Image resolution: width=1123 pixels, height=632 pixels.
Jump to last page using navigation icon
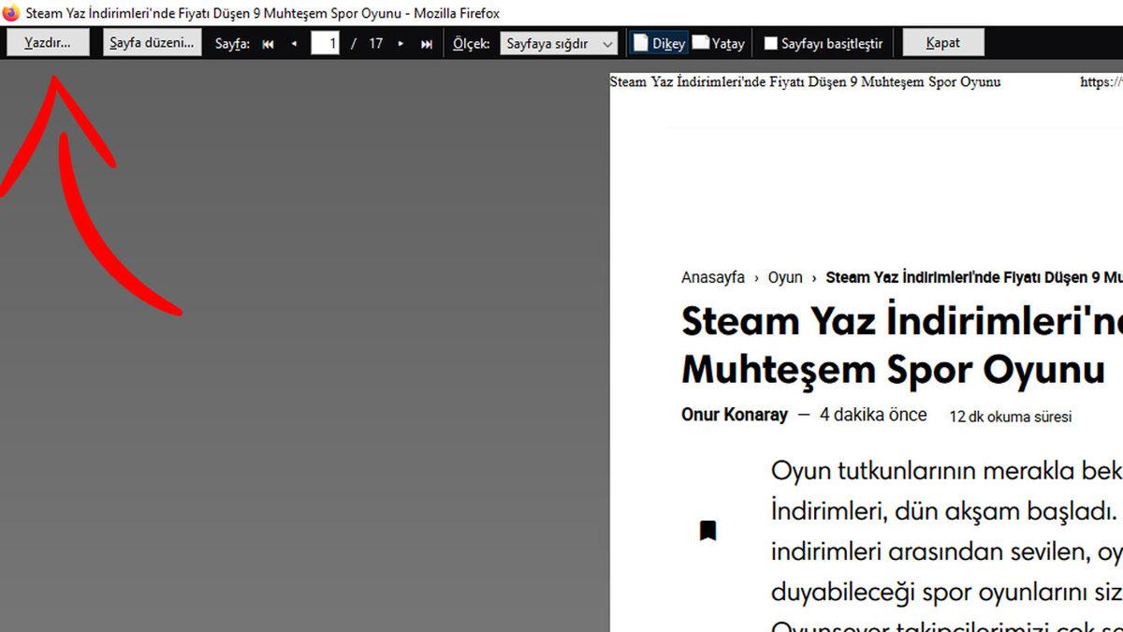tap(426, 42)
